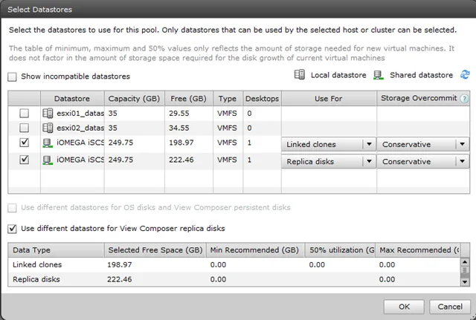Click the Cancel button

450,307
